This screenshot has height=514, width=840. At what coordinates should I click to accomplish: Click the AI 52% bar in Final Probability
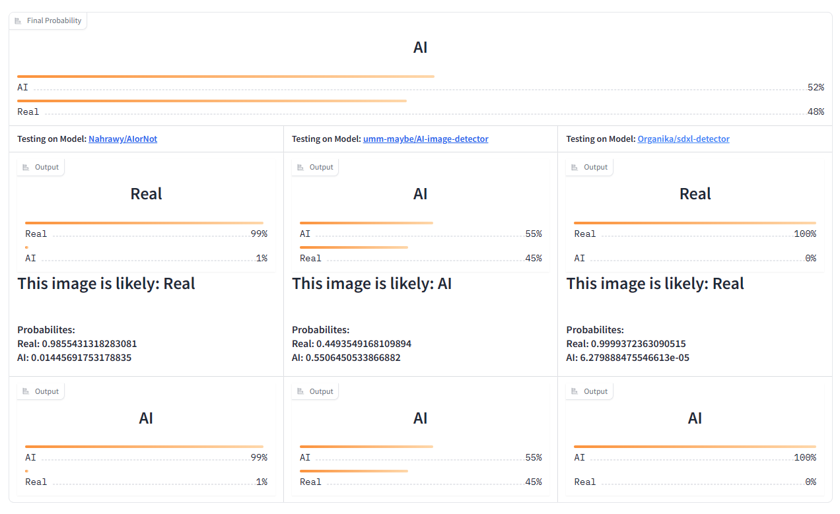tap(226, 77)
